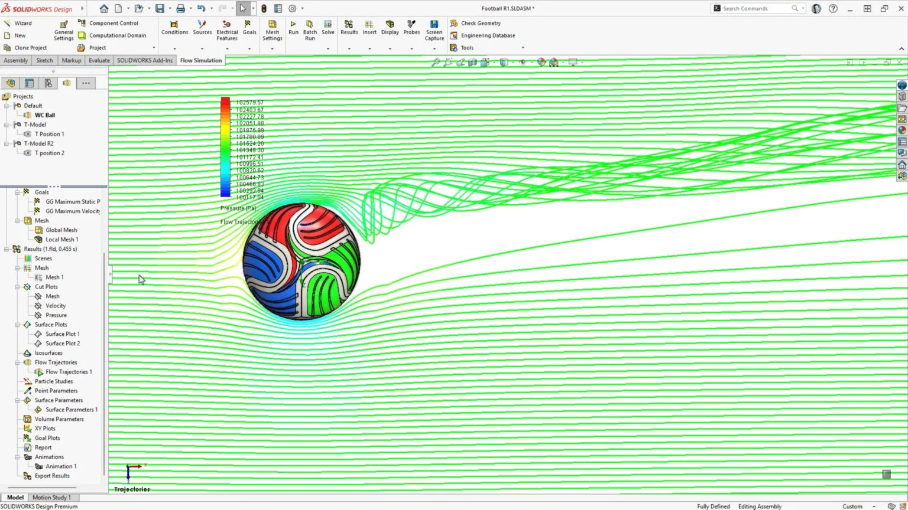The width and height of the screenshot is (908, 510).
Task: Switch to the Sketch tab
Action: click(x=44, y=60)
